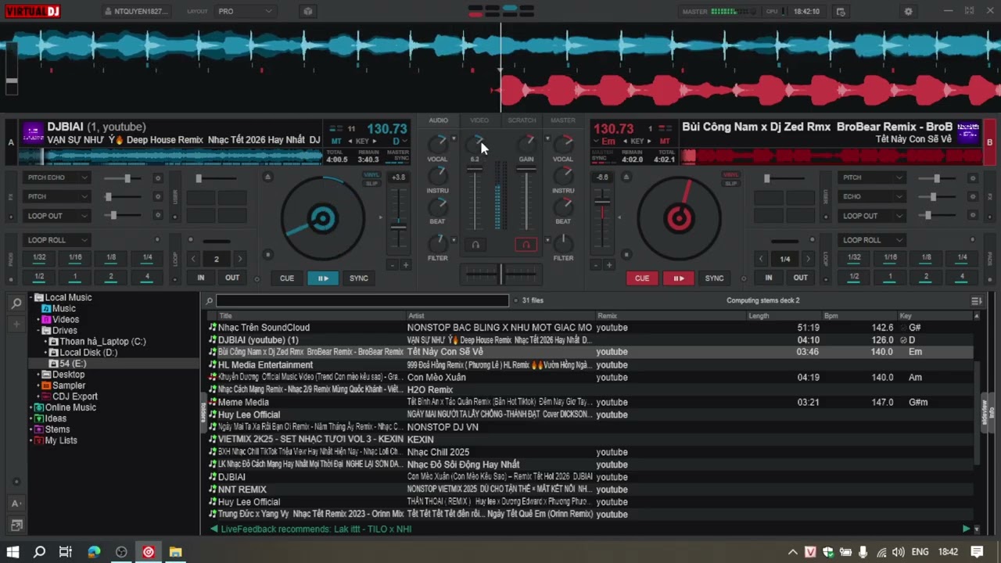Open the browser search sidebar icon
The width and height of the screenshot is (1001, 563).
[16, 303]
